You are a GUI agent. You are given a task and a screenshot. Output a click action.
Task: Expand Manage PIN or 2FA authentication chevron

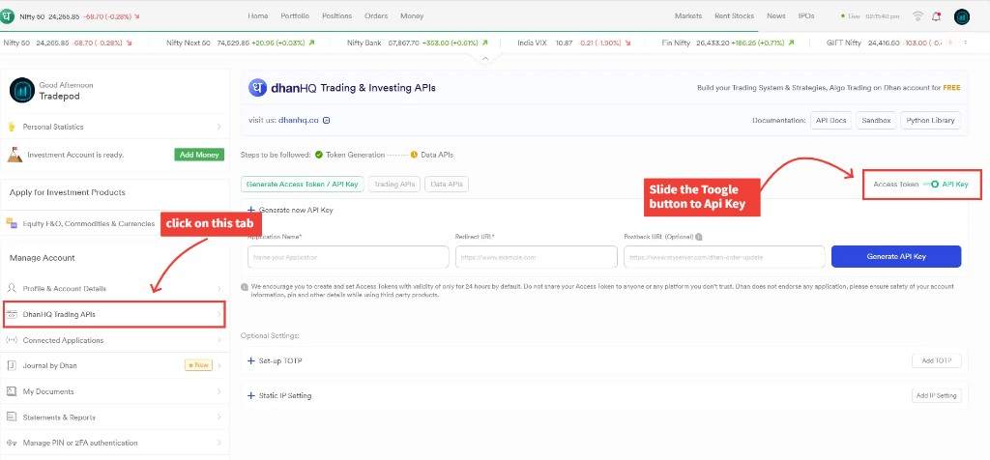coord(219,443)
